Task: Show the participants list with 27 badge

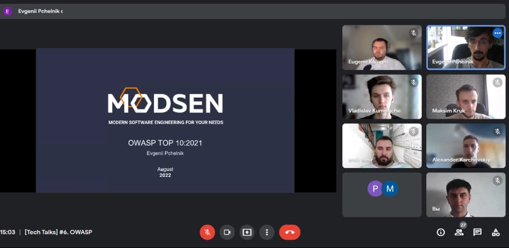Action: [459, 232]
